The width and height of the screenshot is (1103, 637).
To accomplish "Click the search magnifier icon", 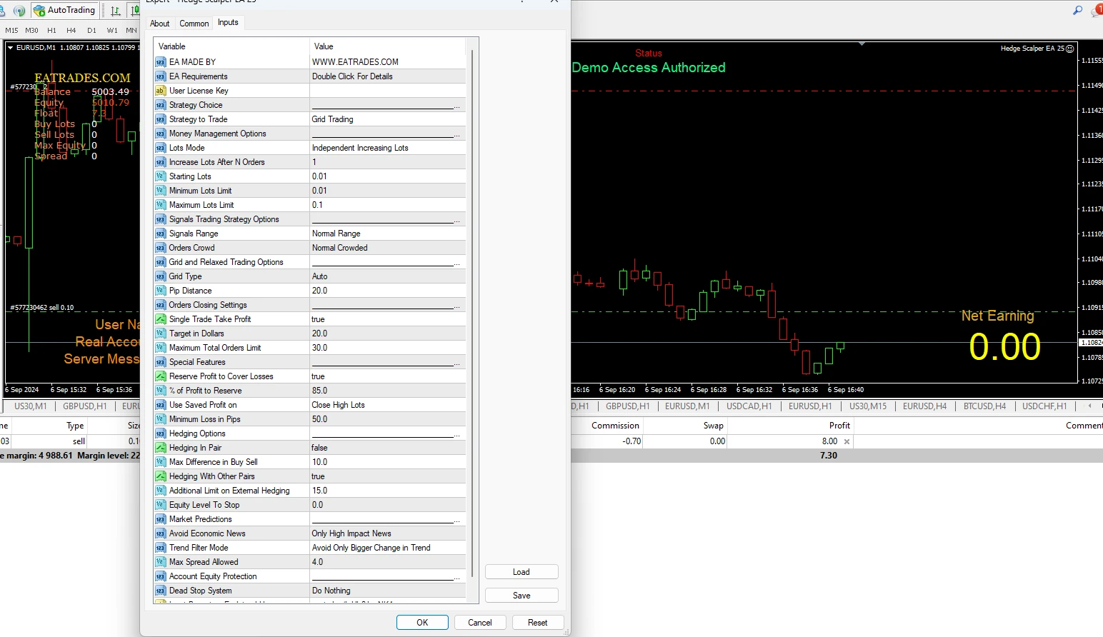I will (1077, 10).
